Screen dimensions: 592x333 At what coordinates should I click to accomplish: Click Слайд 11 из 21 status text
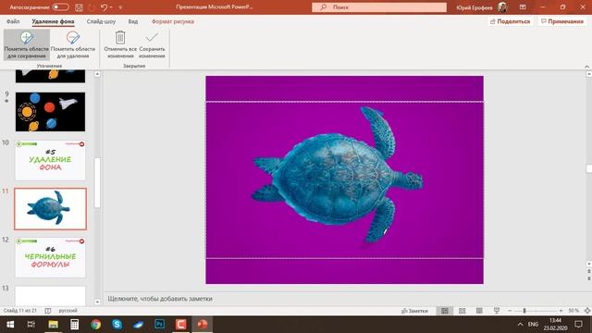tap(20, 311)
